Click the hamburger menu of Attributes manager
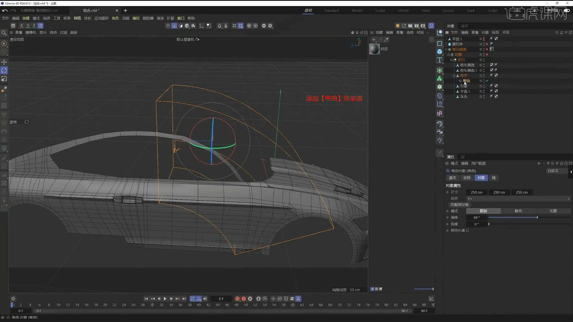 click(447, 163)
